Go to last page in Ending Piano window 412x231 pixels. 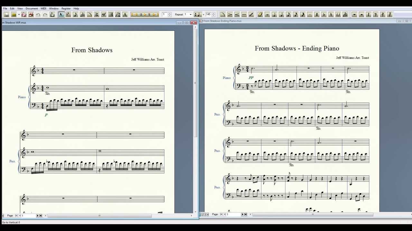(246, 214)
